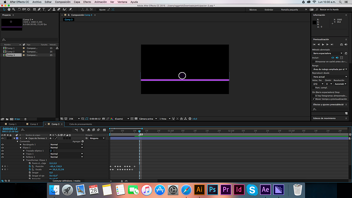Select Comp 1 in the Project panel
352x198 pixels.
coord(10,48)
